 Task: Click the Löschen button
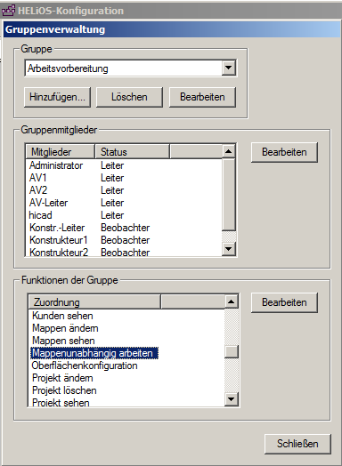129,97
